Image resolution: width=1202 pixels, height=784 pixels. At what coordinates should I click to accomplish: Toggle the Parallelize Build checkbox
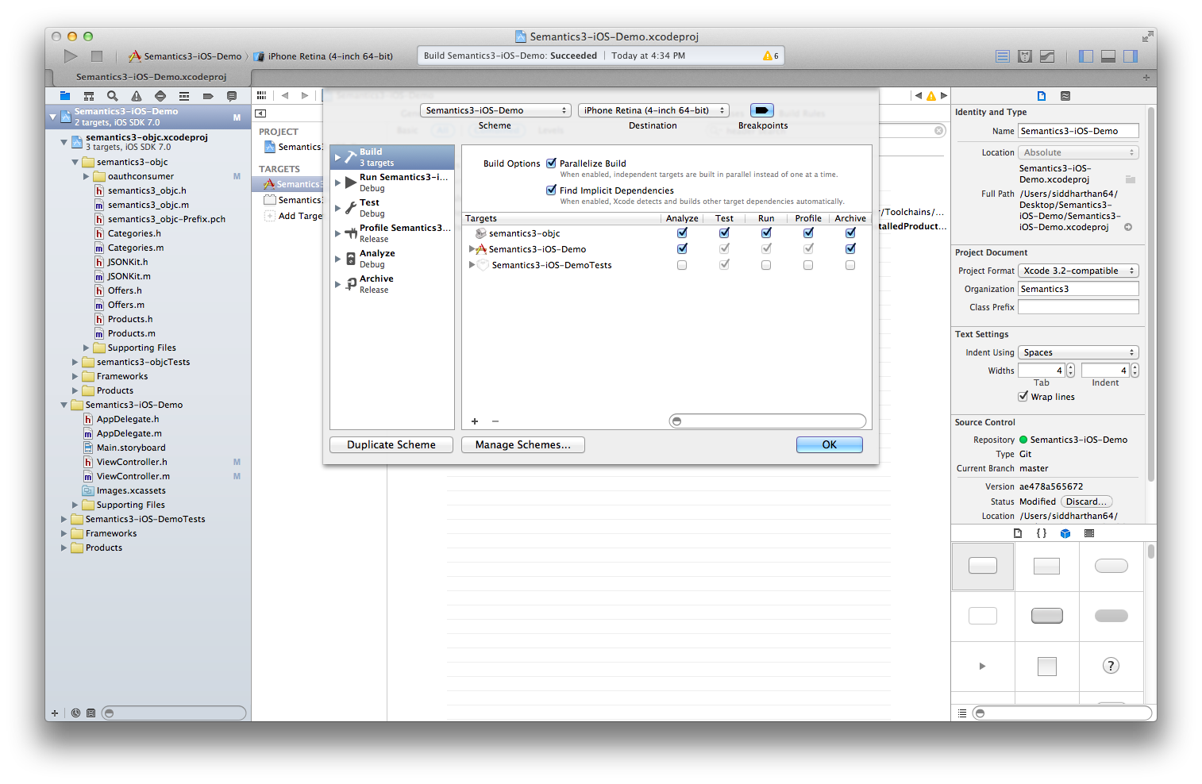(551, 163)
